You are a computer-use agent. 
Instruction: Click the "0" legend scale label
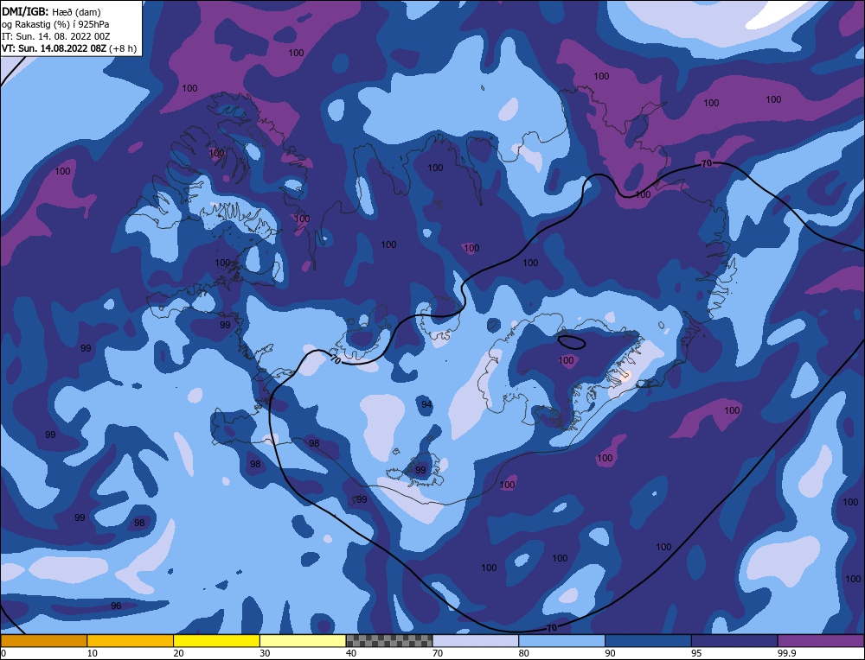[x=3, y=653]
